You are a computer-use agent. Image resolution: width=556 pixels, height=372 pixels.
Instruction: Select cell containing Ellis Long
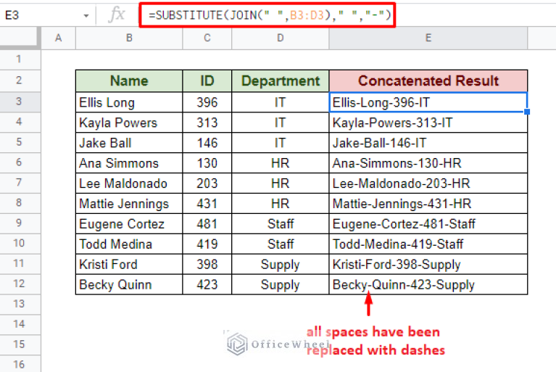tap(129, 102)
